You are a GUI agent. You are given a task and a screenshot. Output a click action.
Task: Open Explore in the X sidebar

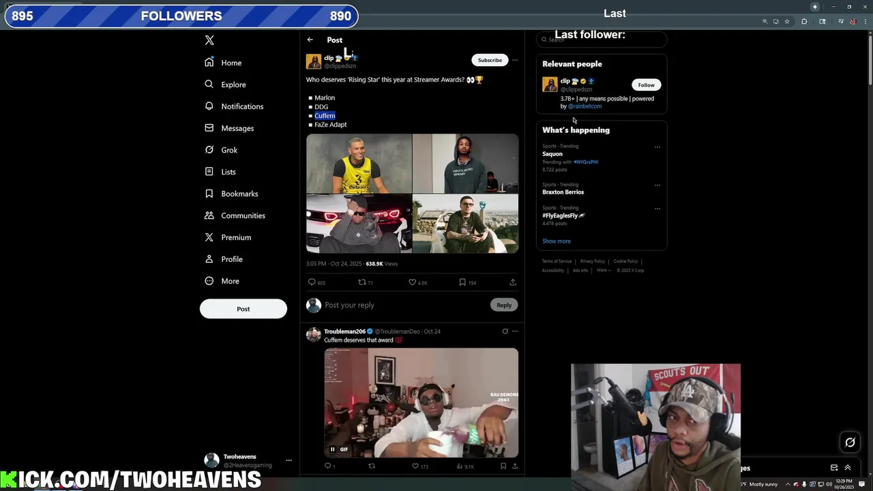(x=225, y=85)
